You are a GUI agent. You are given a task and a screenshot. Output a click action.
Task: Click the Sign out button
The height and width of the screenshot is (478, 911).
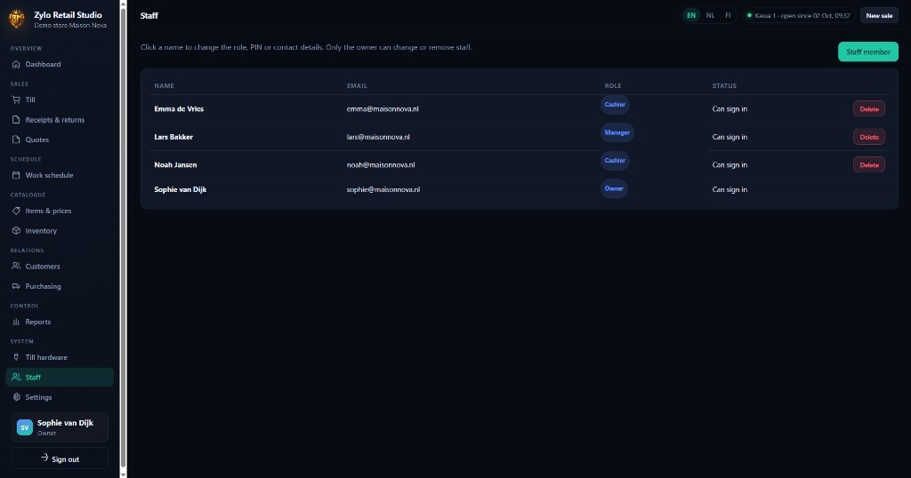60,458
